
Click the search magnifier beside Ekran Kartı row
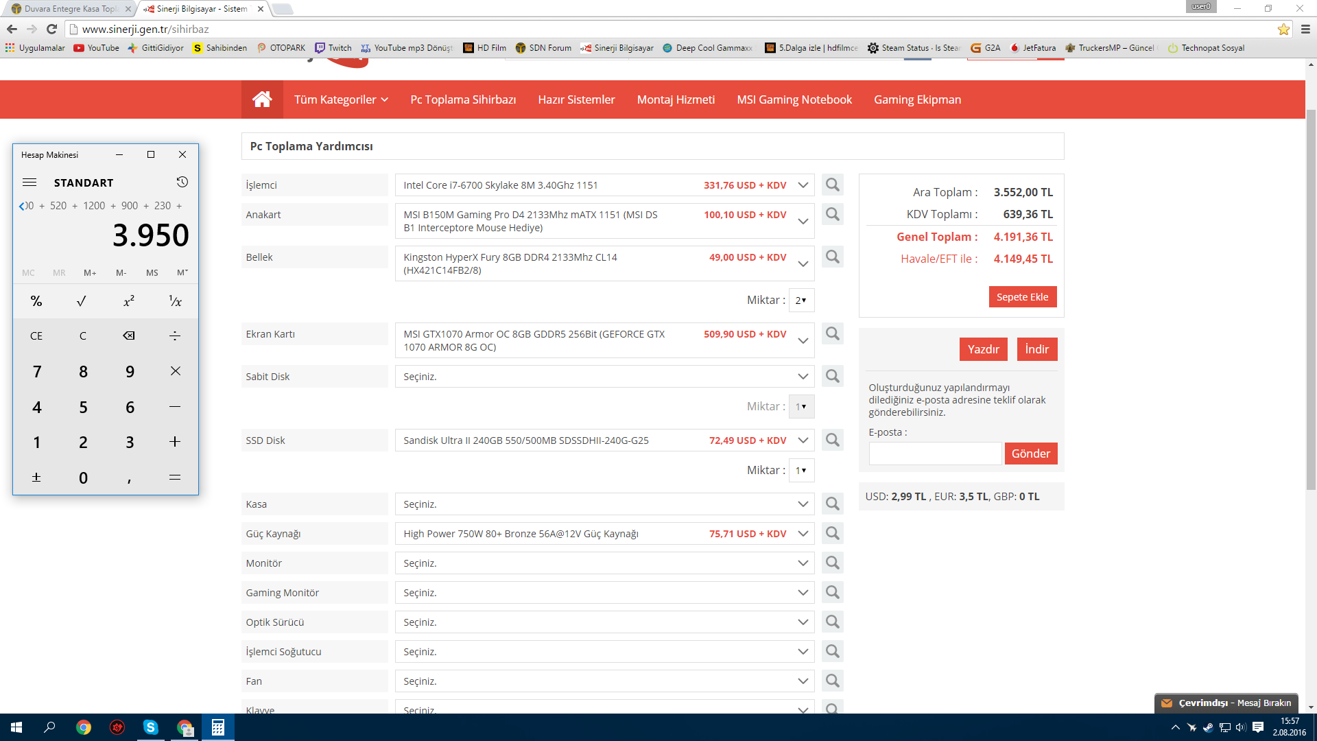(832, 334)
